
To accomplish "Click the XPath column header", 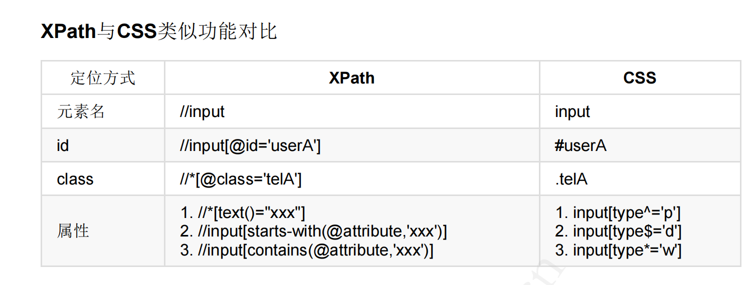I will click(x=351, y=78).
